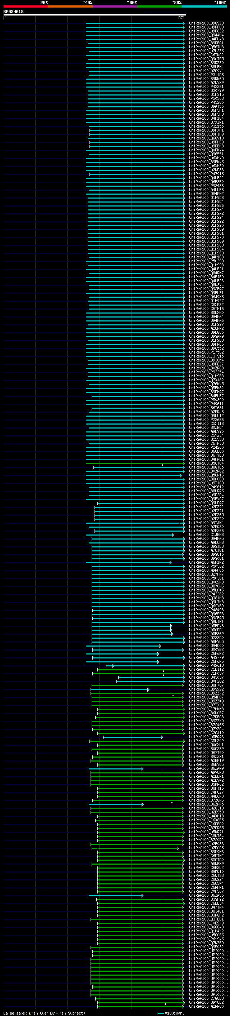
Task: Select hit label UniRef100_C2CJ10
Action: pyautogui.click(x=206, y=733)
